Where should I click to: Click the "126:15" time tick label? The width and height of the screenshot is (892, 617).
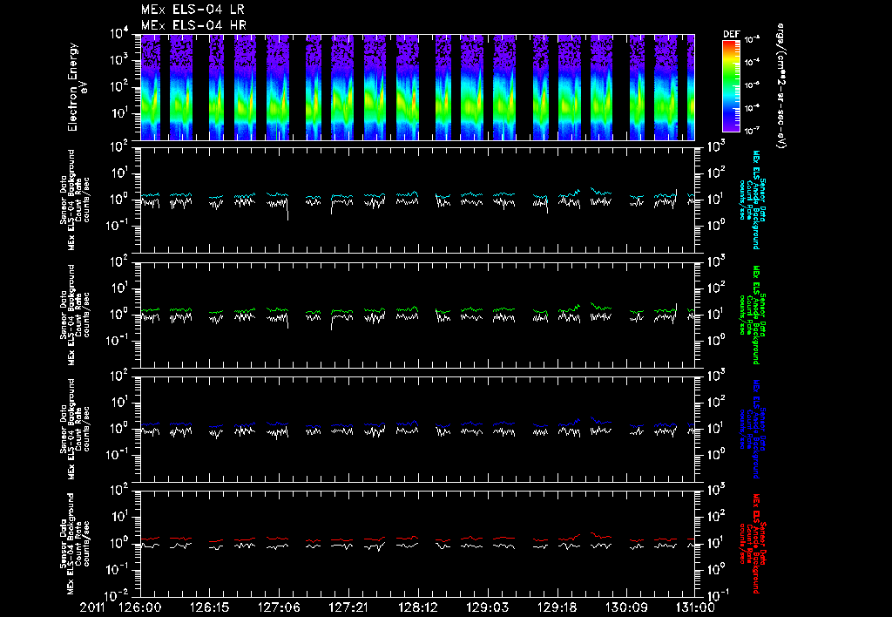(209, 607)
